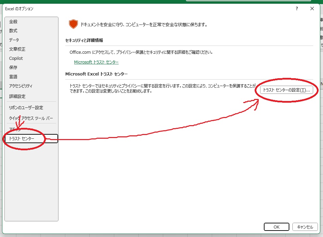
Task: Select the Copilot options category
Action: click(x=16, y=58)
